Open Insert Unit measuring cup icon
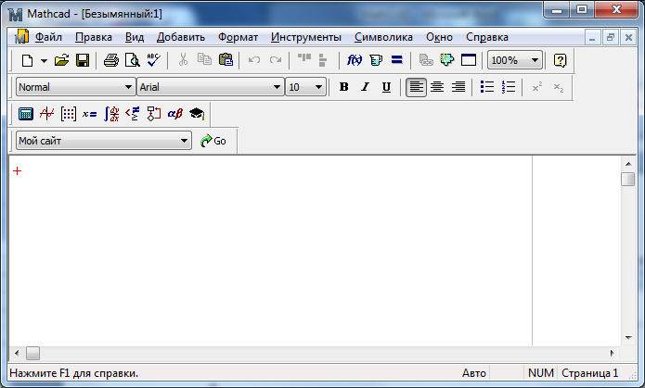645x388 pixels. 376,60
